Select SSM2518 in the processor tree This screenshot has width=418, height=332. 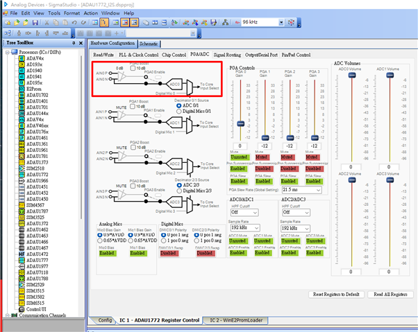click(x=35, y=168)
